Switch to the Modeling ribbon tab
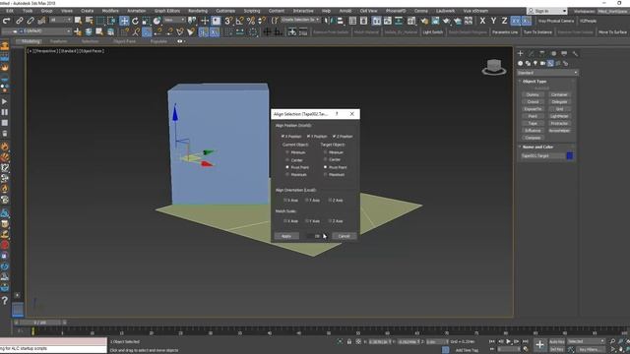Screen dimensions: 630x354 31,41
